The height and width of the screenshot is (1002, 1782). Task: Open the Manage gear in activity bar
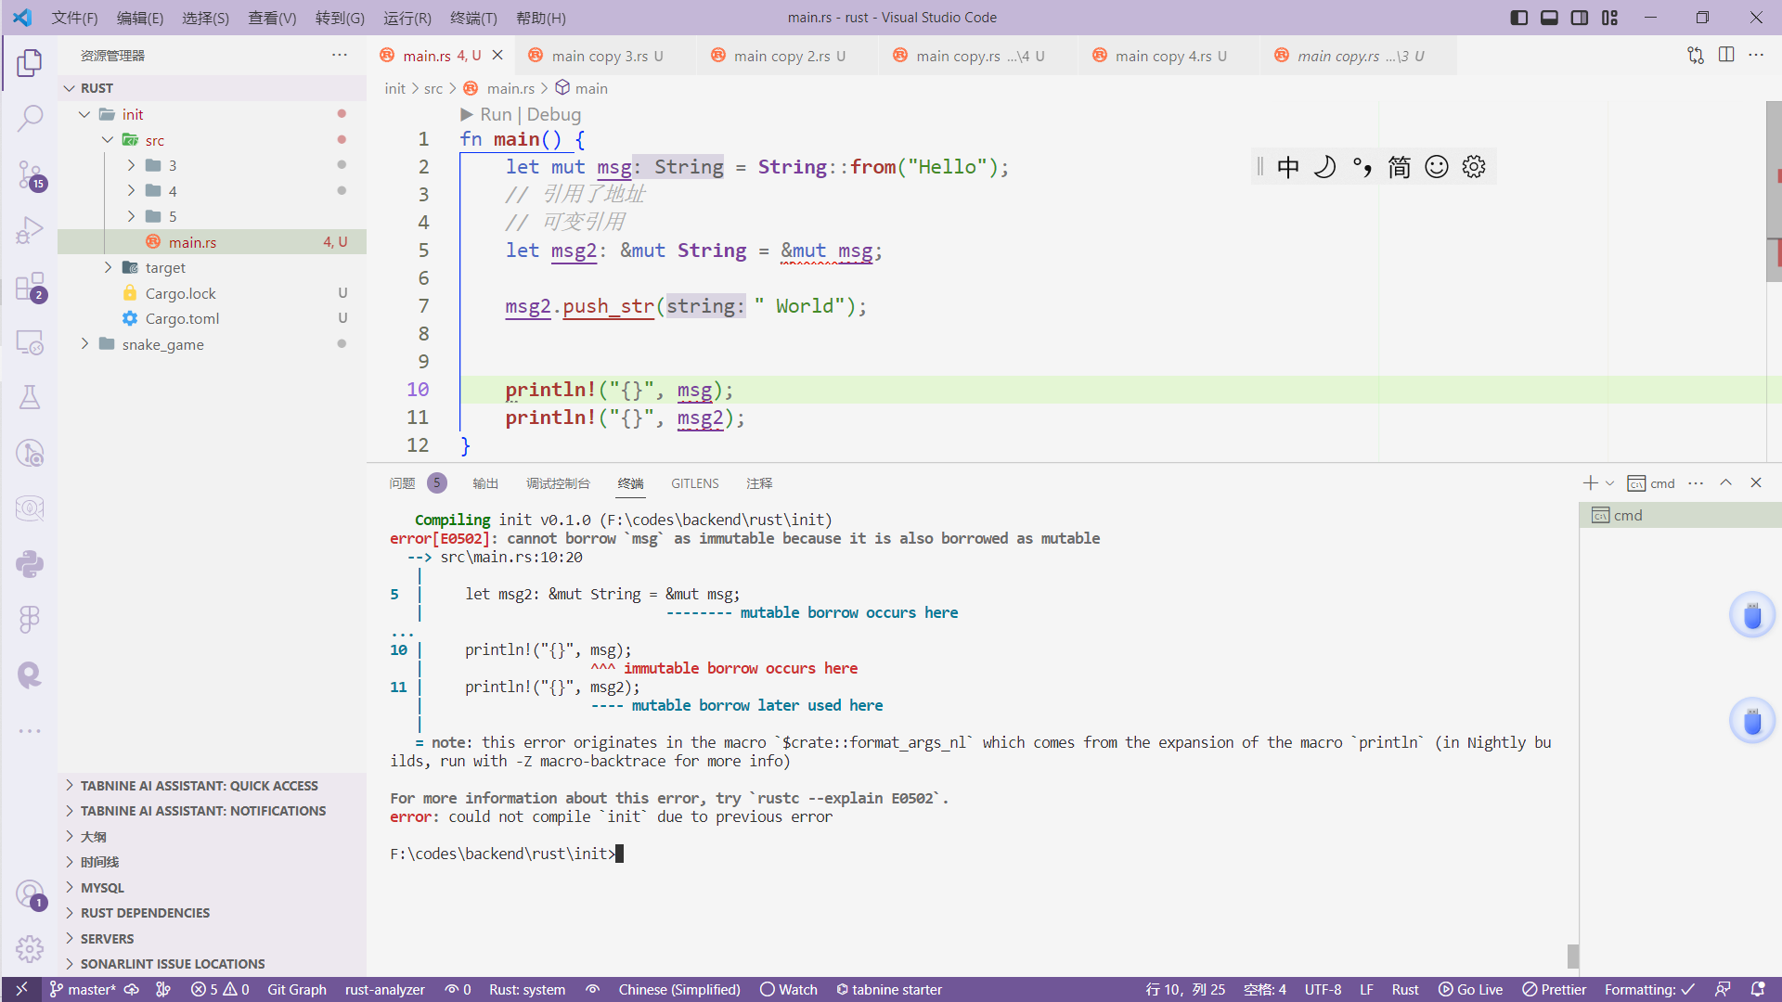pyautogui.click(x=30, y=948)
